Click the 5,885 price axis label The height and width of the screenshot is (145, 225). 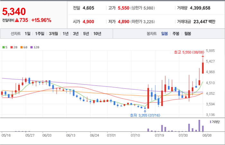(210, 51)
